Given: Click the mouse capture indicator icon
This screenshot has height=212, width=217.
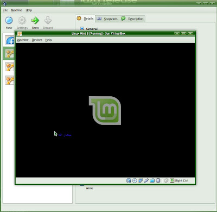Looking at the screenshot, I should [x=166, y=180].
